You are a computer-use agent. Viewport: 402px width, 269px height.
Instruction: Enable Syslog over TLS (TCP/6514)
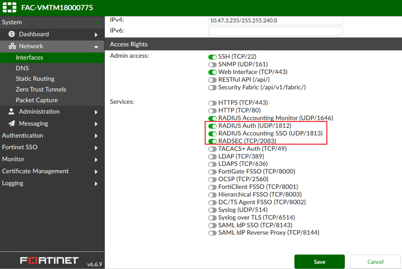point(212,218)
